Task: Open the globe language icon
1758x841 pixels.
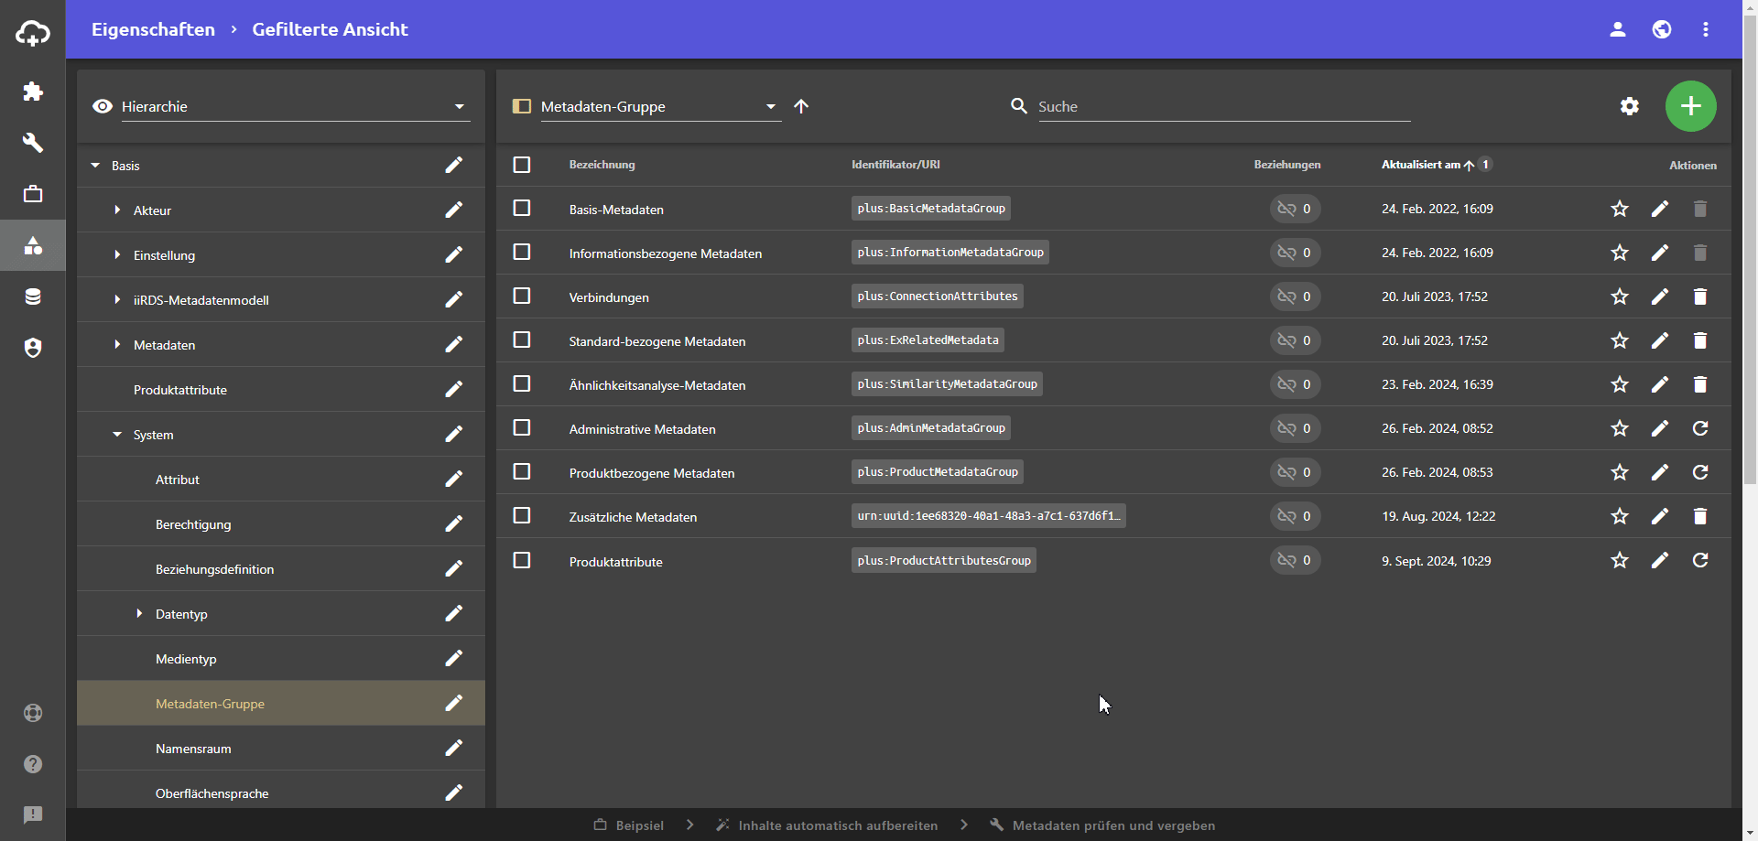Action: pyautogui.click(x=1662, y=29)
